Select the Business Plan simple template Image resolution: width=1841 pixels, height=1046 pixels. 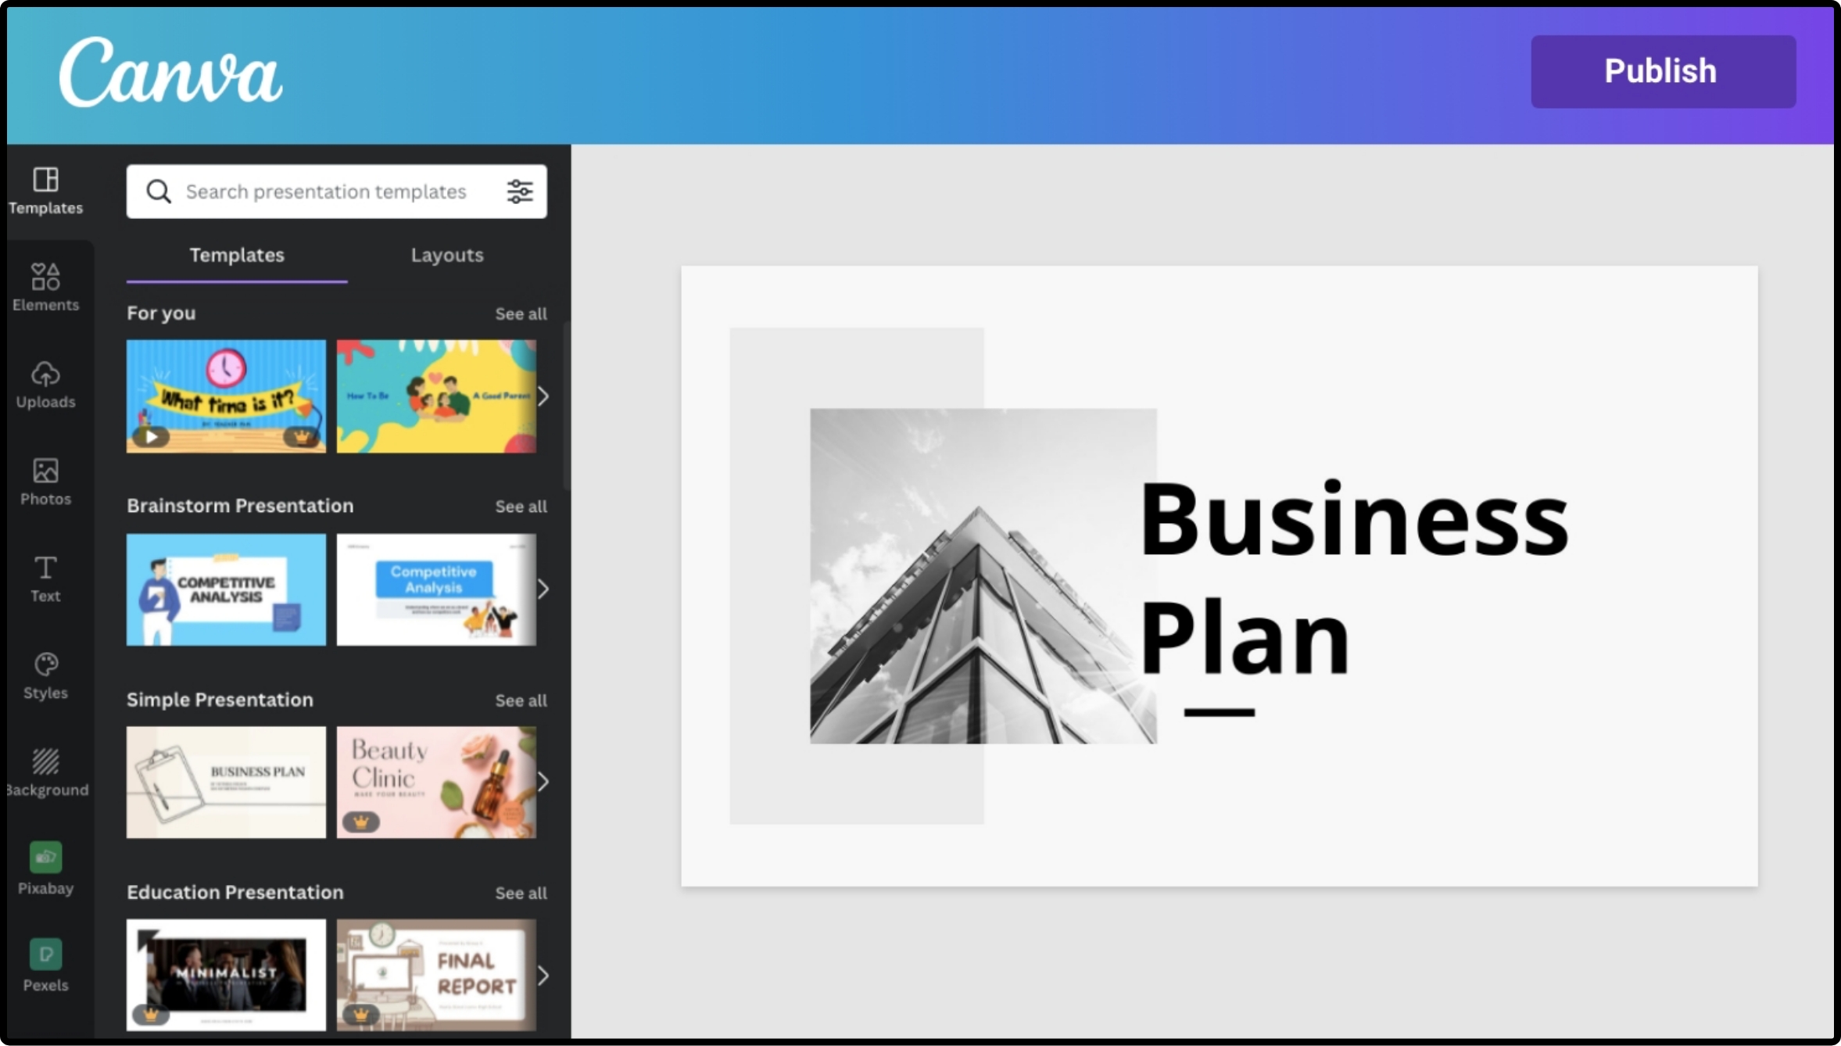click(x=225, y=780)
